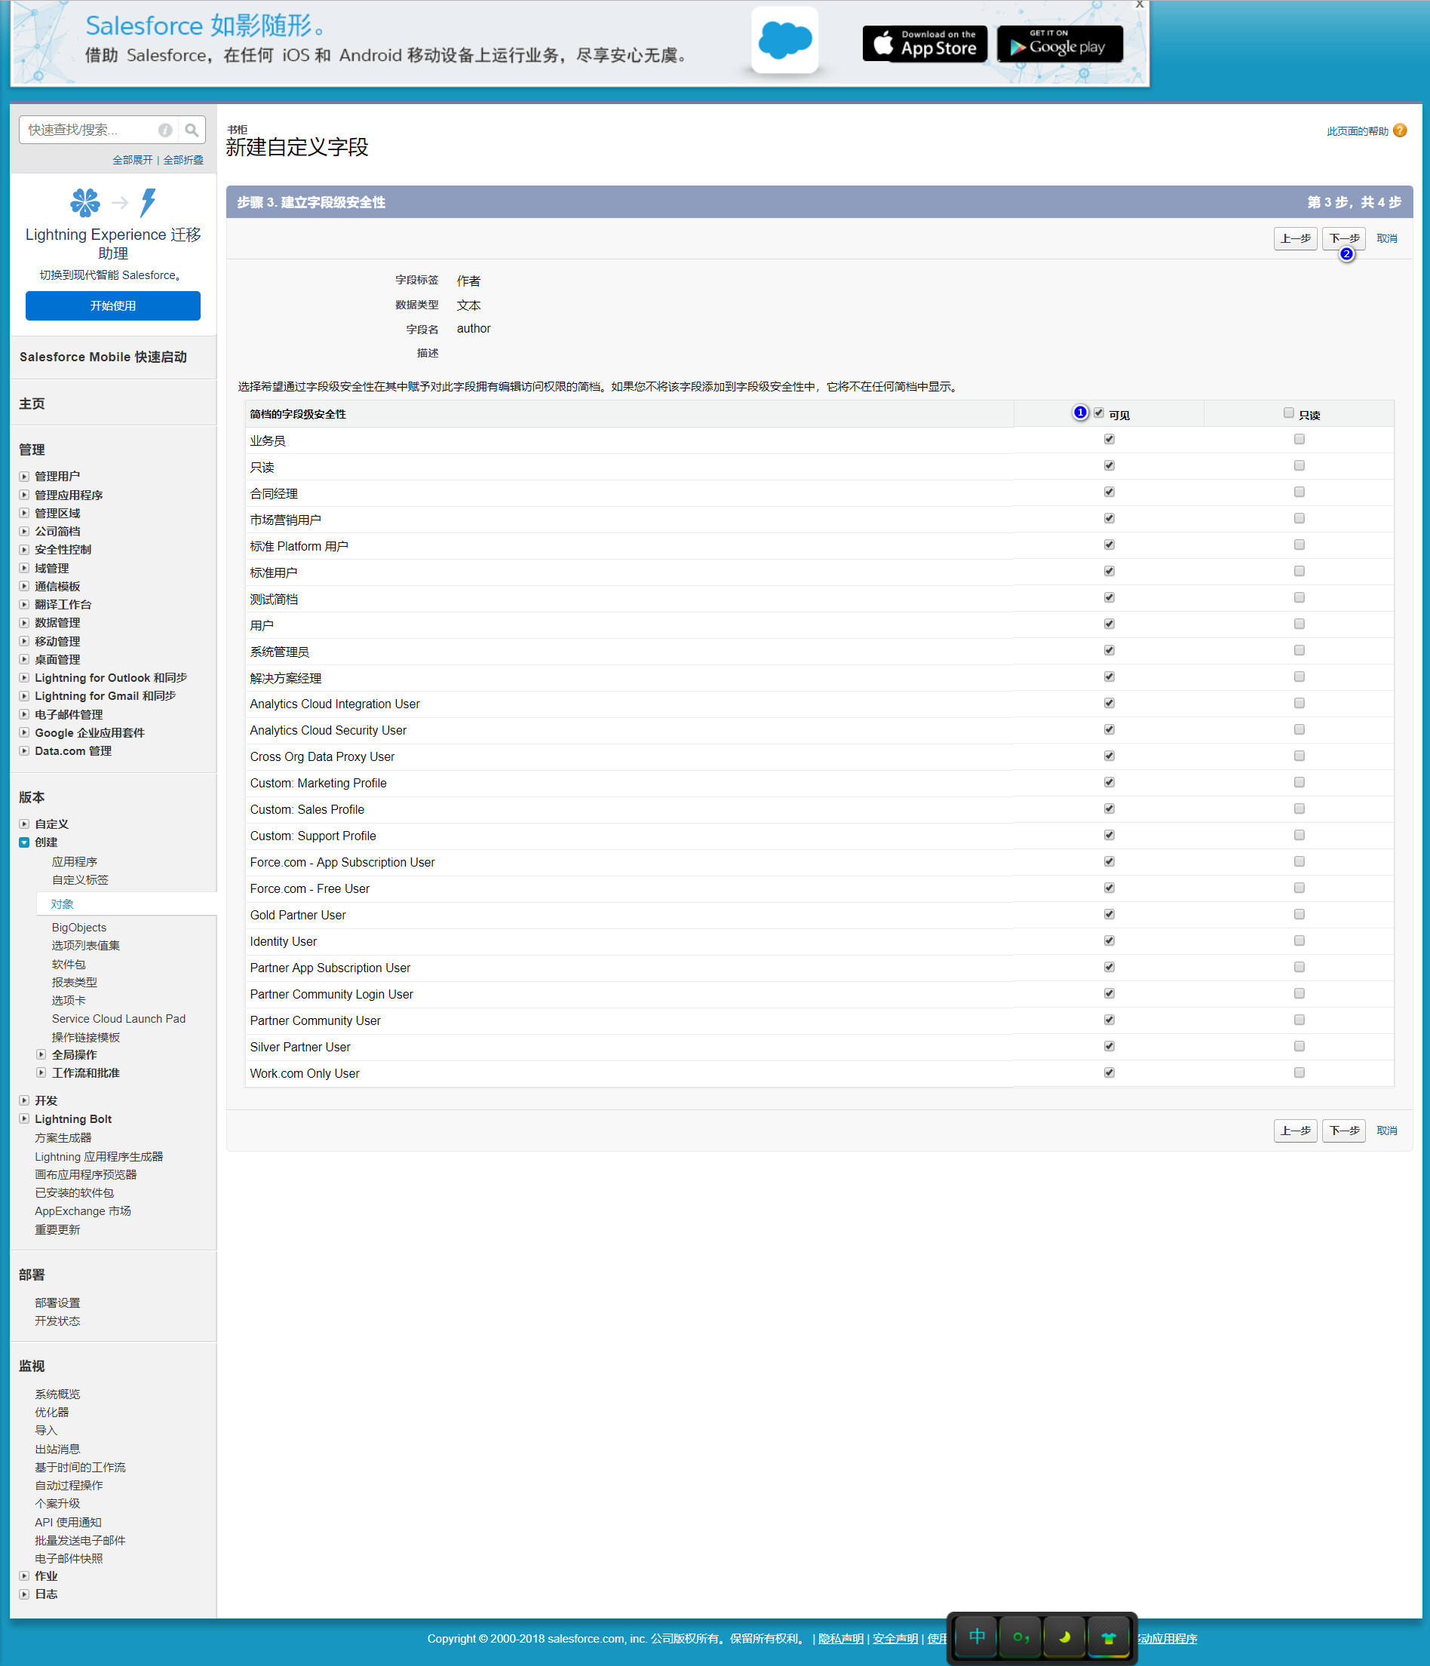The height and width of the screenshot is (1666, 1430).
Task: Open 隐私声明 footer link
Action: click(x=840, y=1639)
